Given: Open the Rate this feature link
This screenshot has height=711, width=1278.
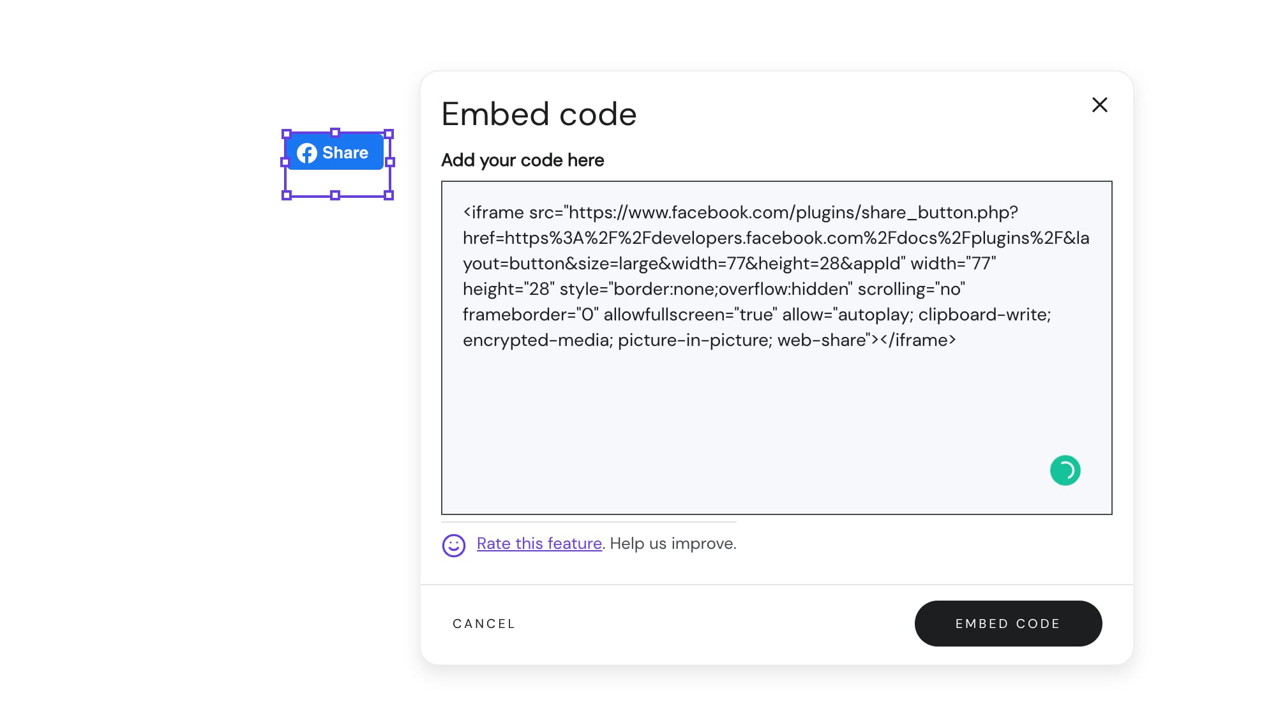Looking at the screenshot, I should tap(539, 543).
